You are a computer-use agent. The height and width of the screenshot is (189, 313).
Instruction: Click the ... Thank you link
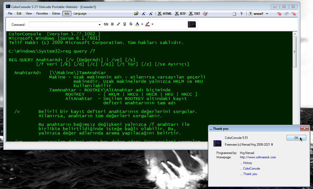point(249,174)
